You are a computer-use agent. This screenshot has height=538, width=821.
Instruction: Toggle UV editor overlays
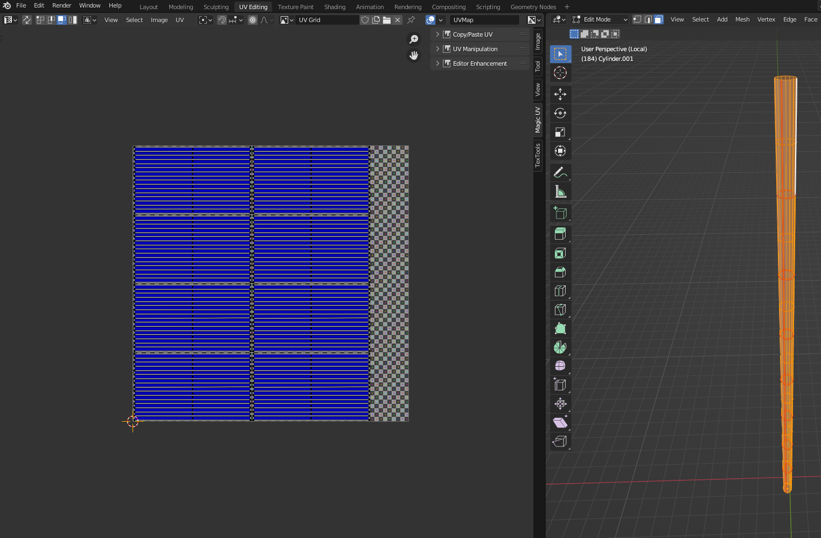pos(430,20)
